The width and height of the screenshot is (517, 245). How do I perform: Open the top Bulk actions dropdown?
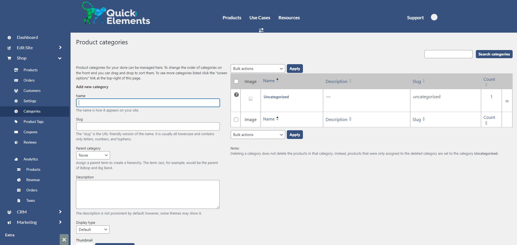[258, 68]
